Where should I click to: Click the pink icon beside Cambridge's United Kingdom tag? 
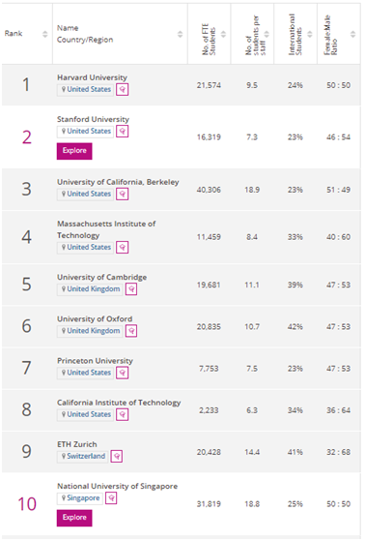pos(131,289)
